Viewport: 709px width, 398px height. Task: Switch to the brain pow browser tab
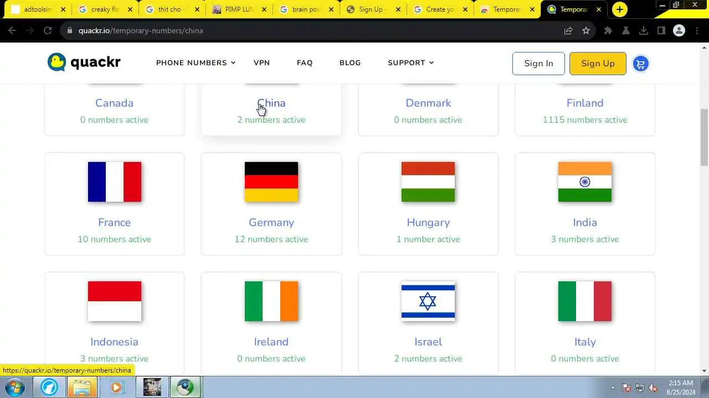click(x=306, y=9)
